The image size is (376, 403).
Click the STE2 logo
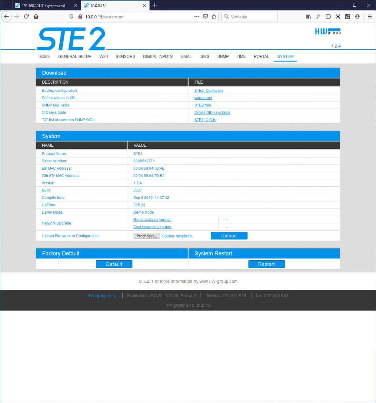click(x=71, y=39)
